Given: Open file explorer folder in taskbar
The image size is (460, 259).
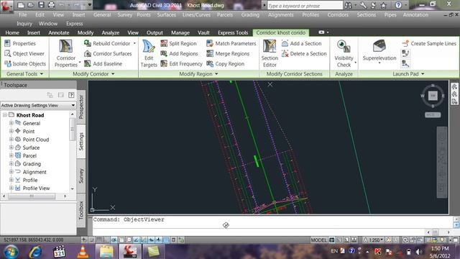Looking at the screenshot, I should click(106, 252).
